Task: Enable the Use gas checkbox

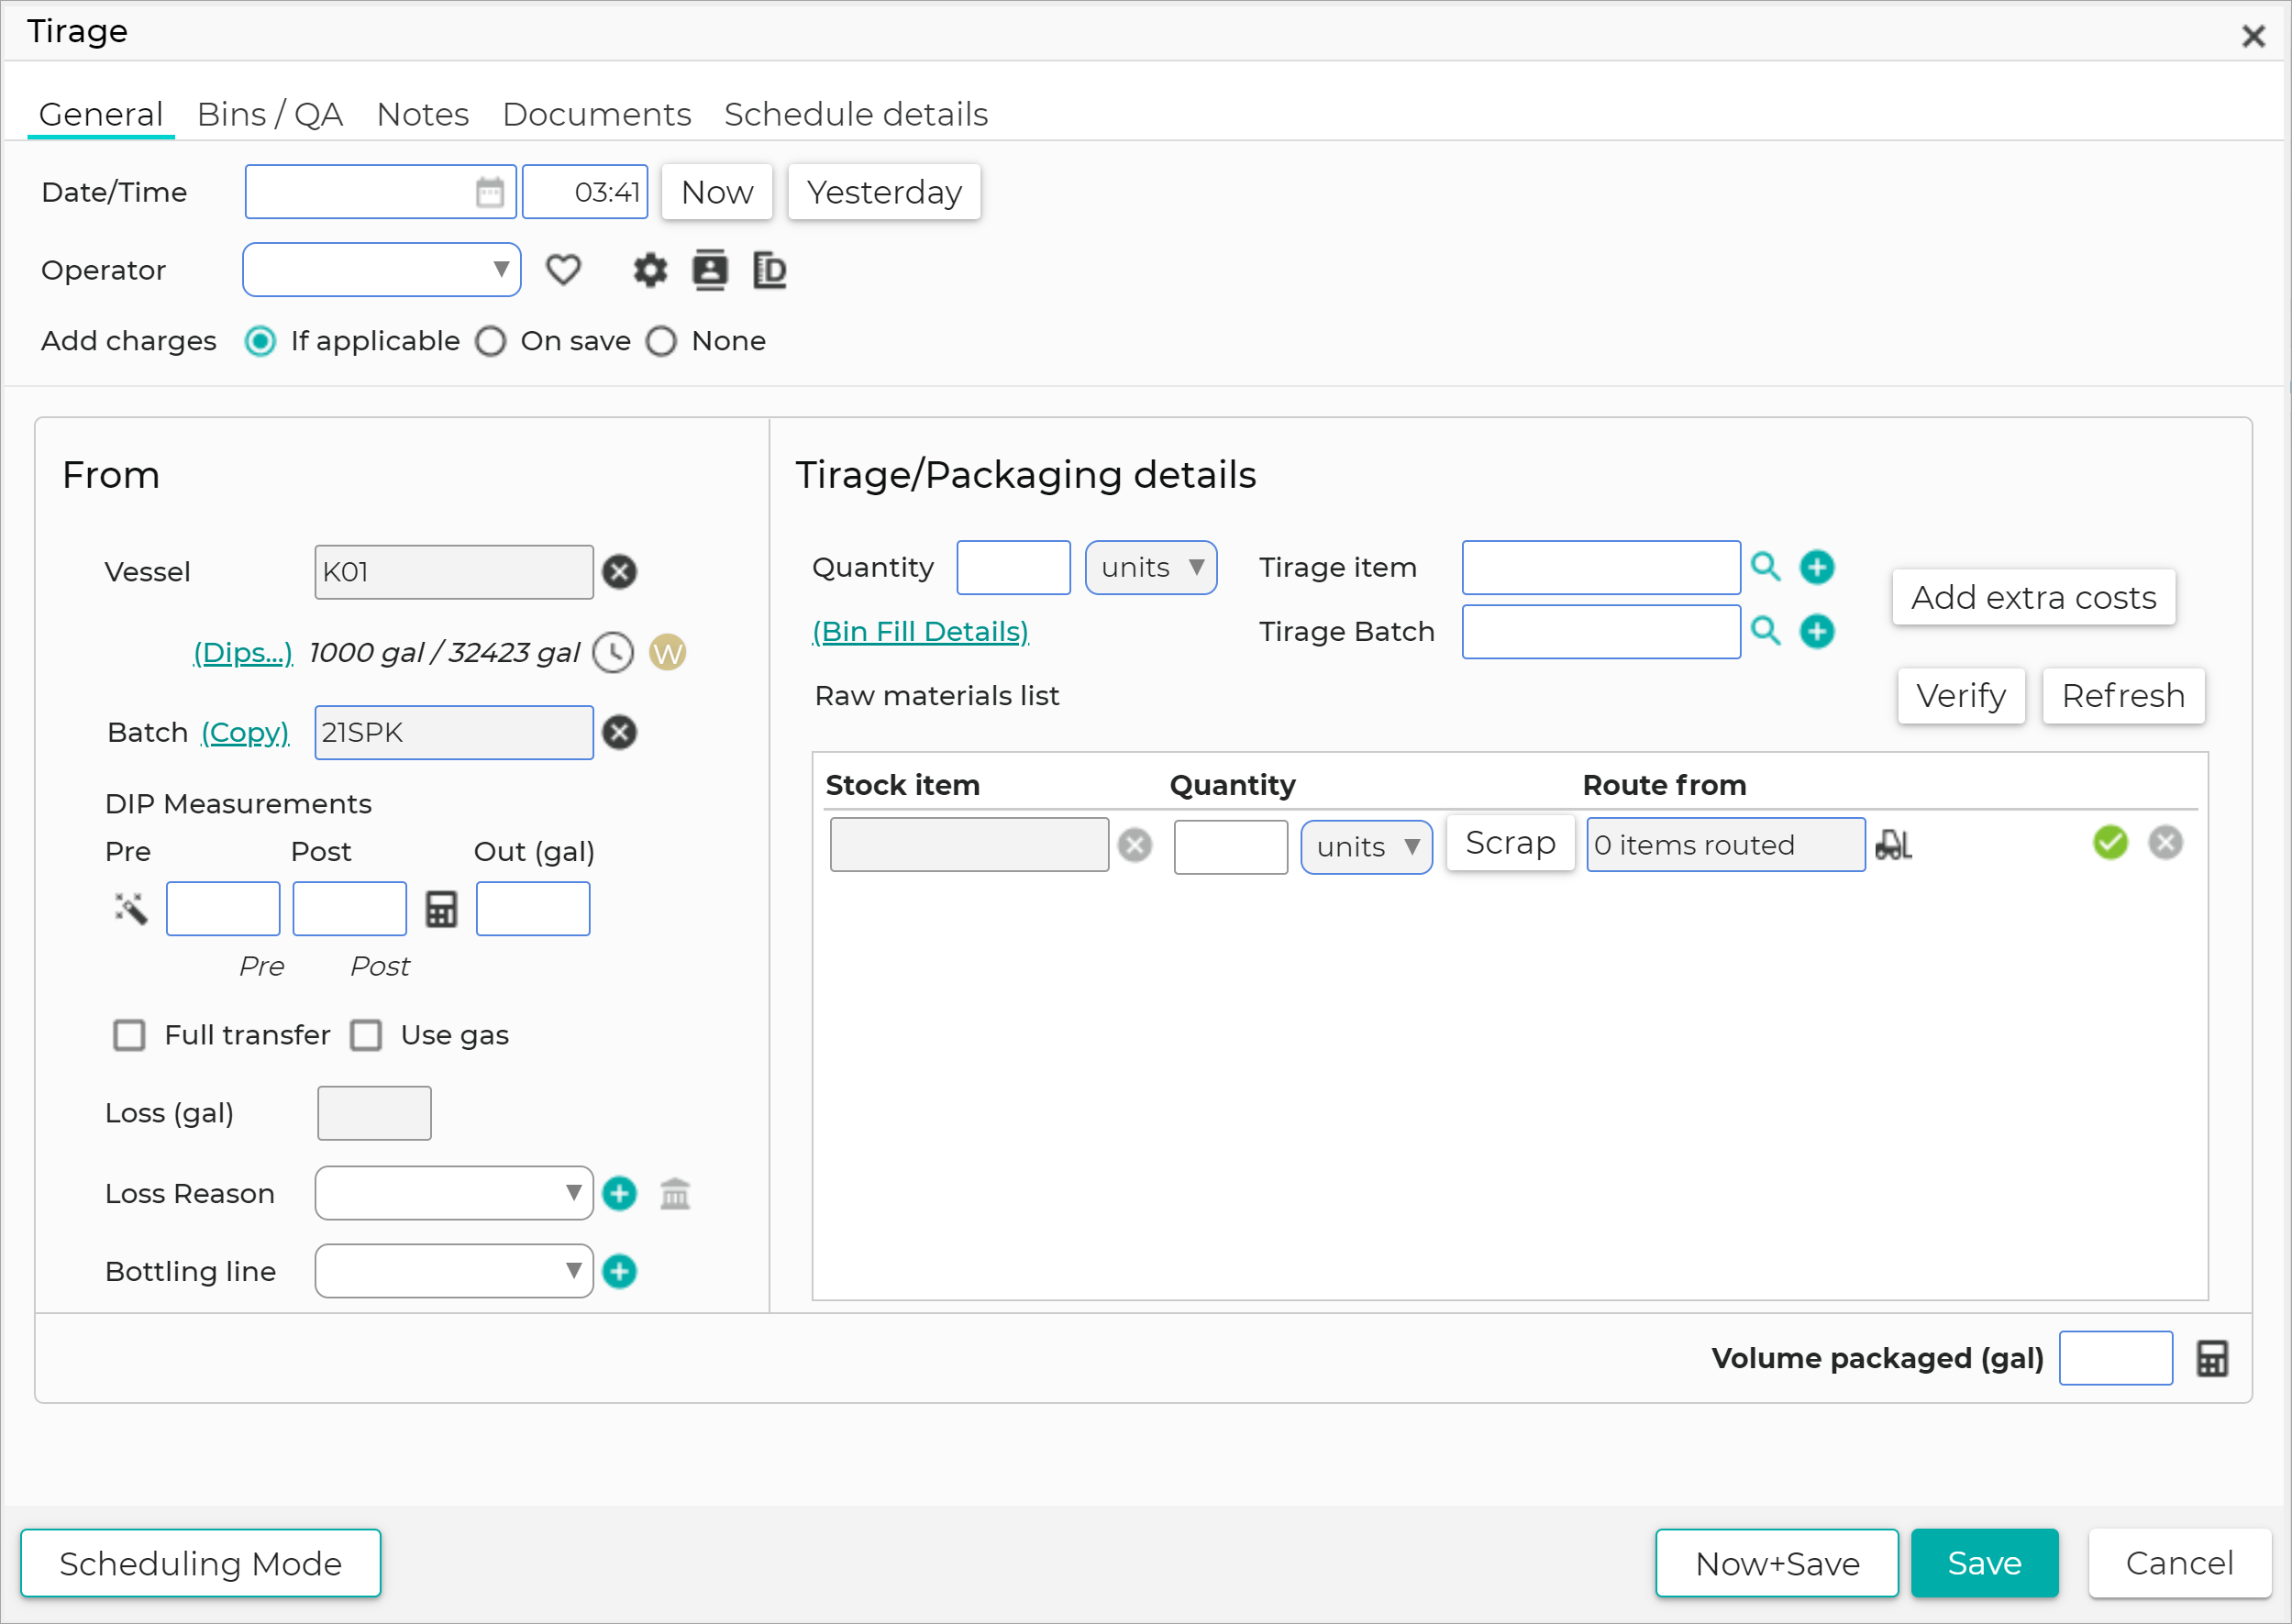Action: [366, 1035]
